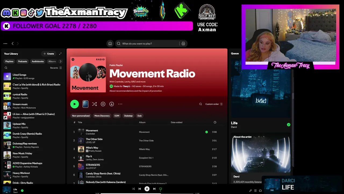Open Upbeat Mix playlist
This screenshot has width=344, height=194.
tap(33, 126)
